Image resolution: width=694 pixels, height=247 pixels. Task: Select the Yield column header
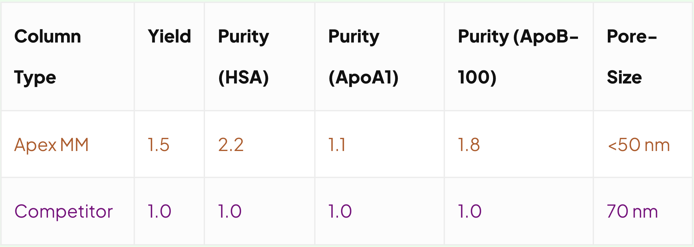(x=169, y=57)
